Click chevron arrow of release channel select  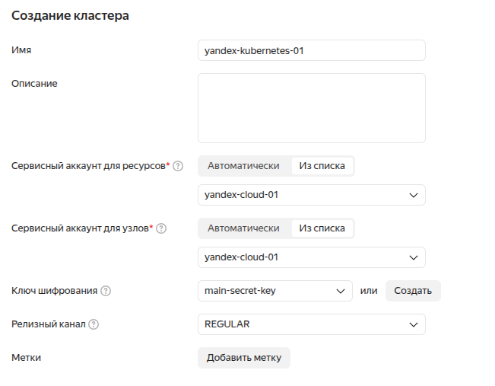[x=414, y=324]
